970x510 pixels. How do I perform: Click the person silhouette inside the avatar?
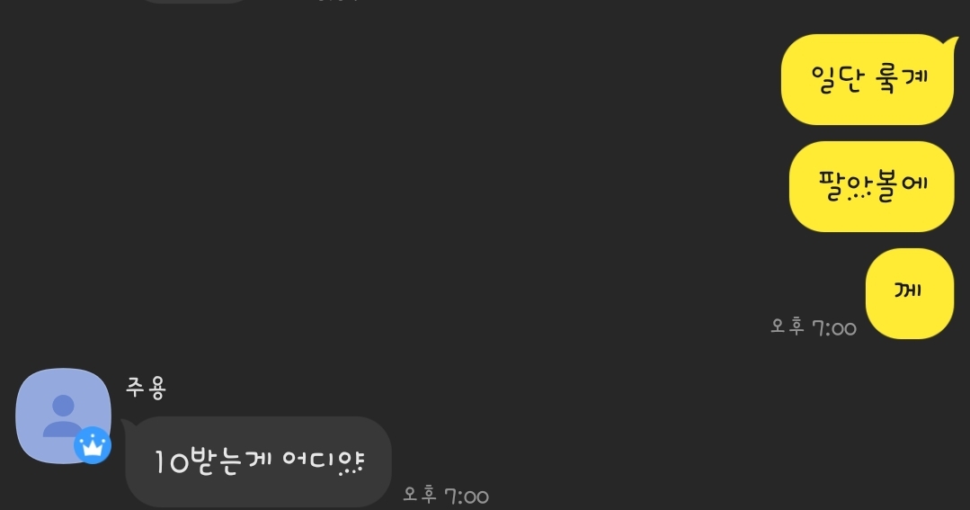click(63, 416)
